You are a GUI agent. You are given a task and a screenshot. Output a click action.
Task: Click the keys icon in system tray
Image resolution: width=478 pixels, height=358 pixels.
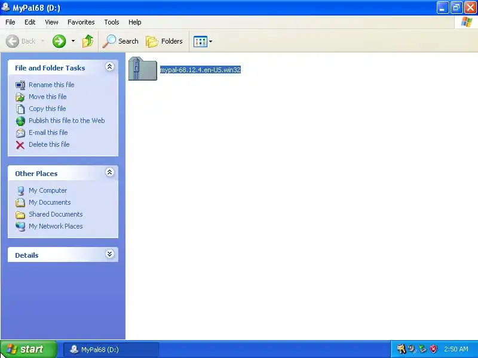401,349
